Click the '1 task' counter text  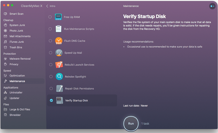[145, 124]
